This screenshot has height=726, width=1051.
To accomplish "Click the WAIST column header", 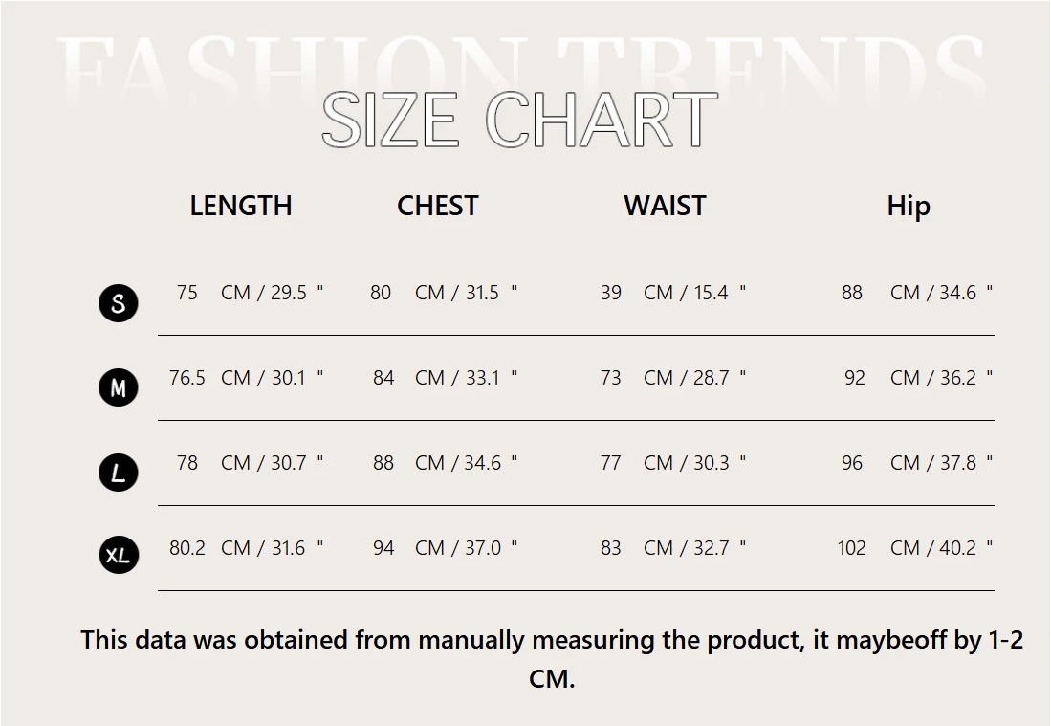I will coord(665,206).
